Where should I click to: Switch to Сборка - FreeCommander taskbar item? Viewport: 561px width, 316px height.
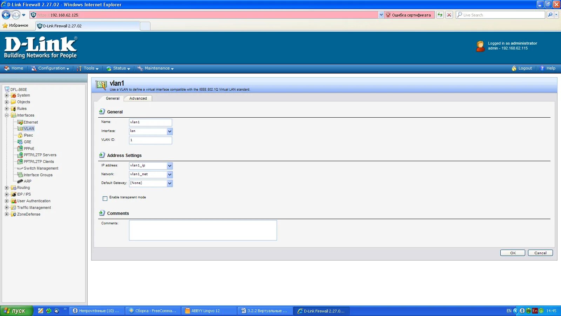[x=153, y=311]
